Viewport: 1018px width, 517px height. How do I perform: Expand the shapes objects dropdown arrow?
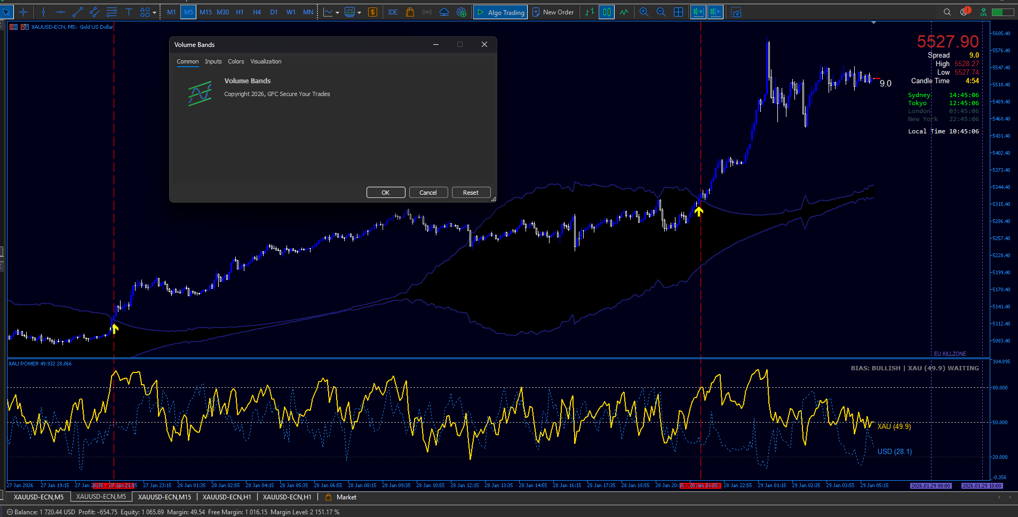154,12
